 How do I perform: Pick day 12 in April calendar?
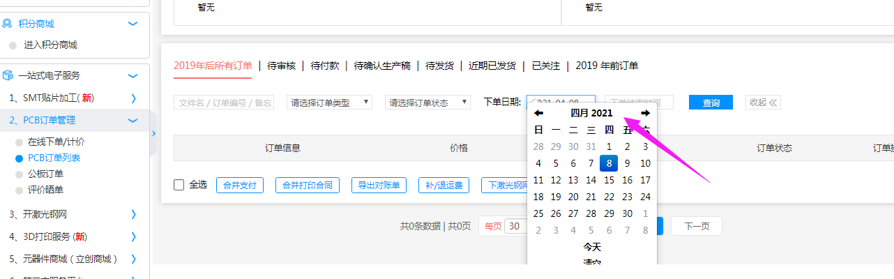coord(556,181)
